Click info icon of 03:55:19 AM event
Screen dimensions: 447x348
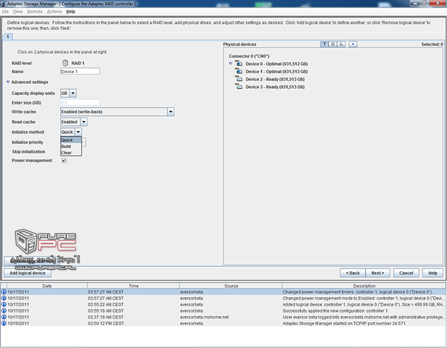(3, 311)
